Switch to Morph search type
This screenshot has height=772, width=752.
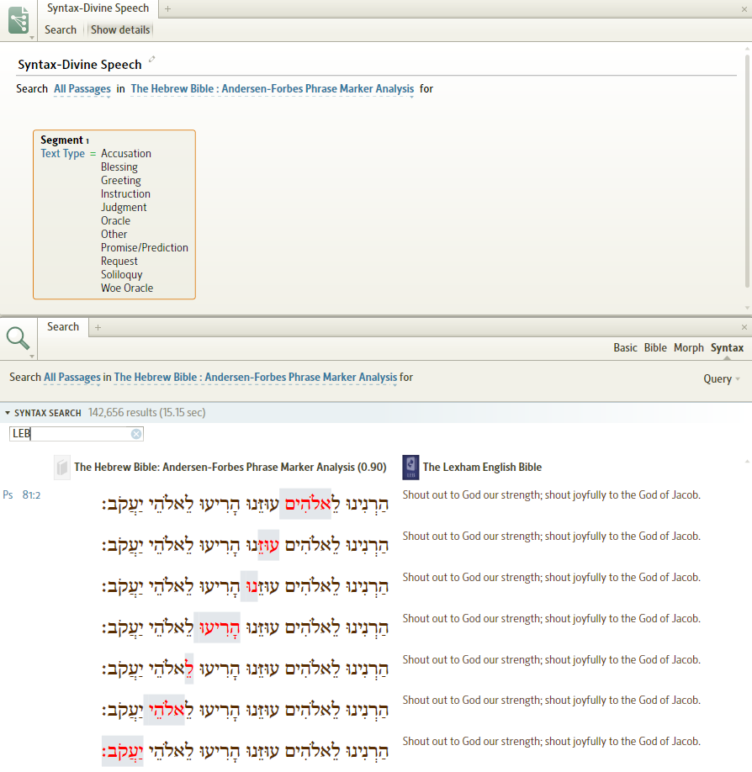click(x=688, y=347)
